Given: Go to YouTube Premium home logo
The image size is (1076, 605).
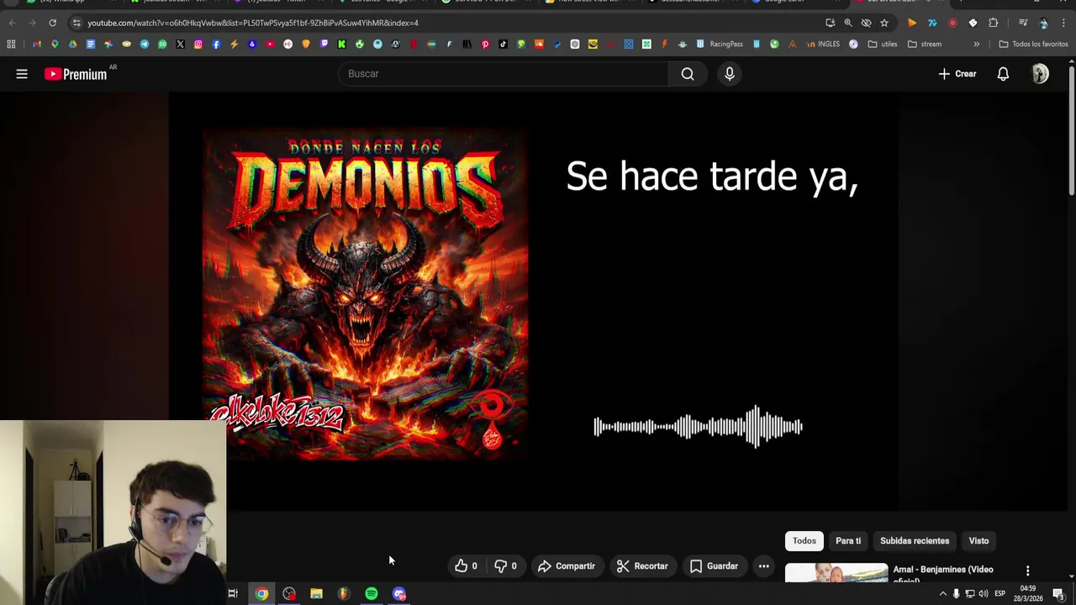Looking at the screenshot, I should (76, 74).
